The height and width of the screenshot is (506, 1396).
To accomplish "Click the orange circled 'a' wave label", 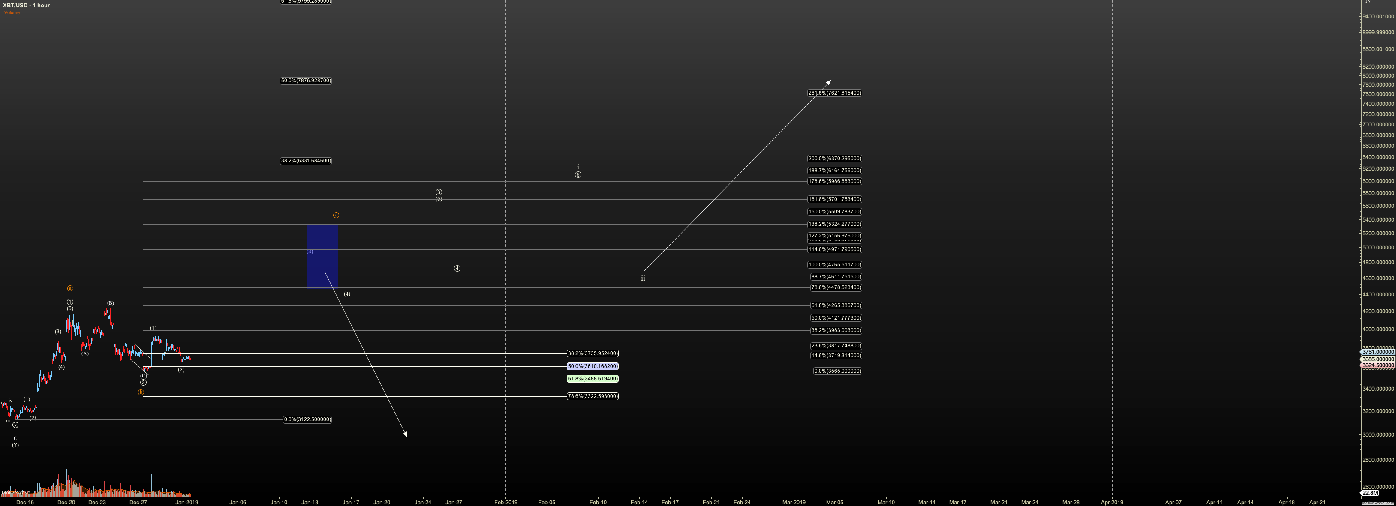I will point(70,289).
